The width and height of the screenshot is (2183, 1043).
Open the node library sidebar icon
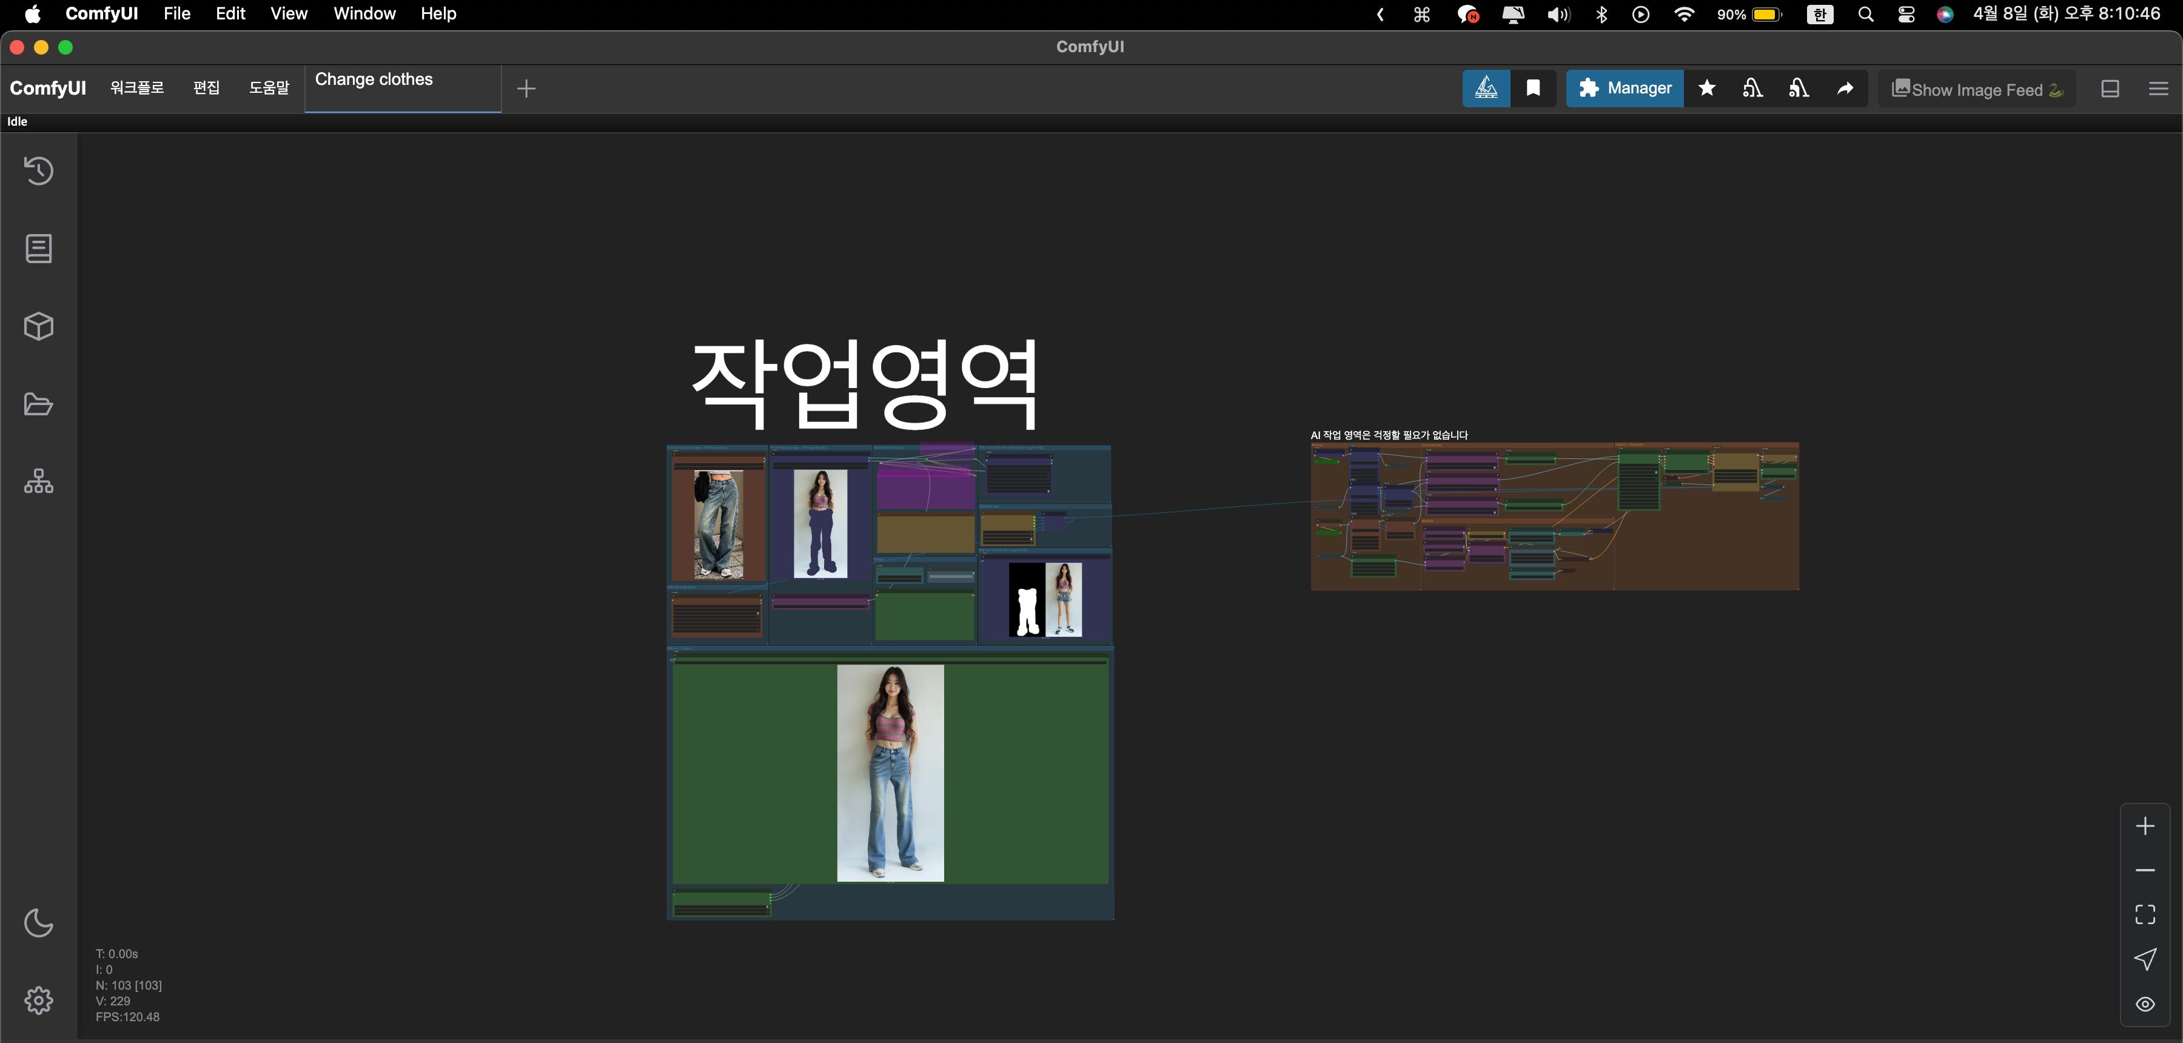point(38,248)
